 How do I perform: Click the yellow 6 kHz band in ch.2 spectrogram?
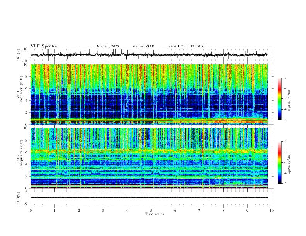[x=149, y=151]
